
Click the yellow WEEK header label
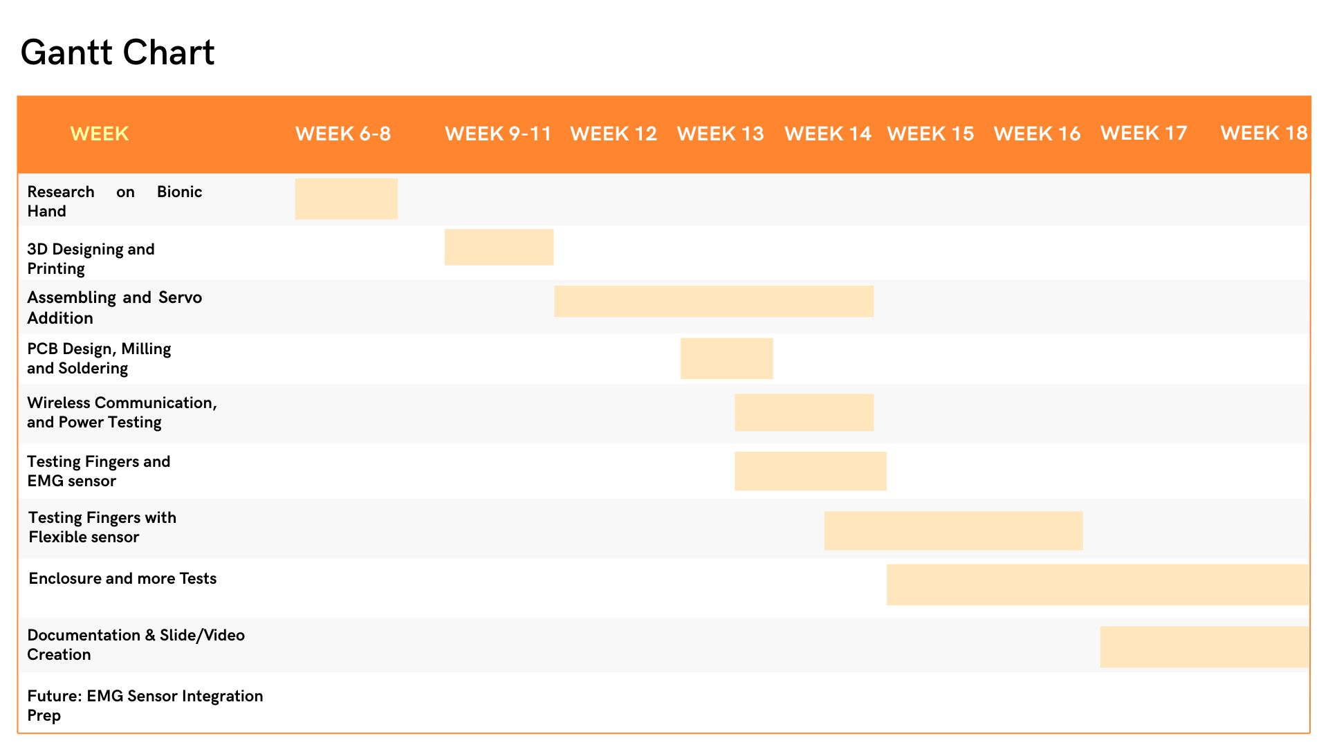100,133
